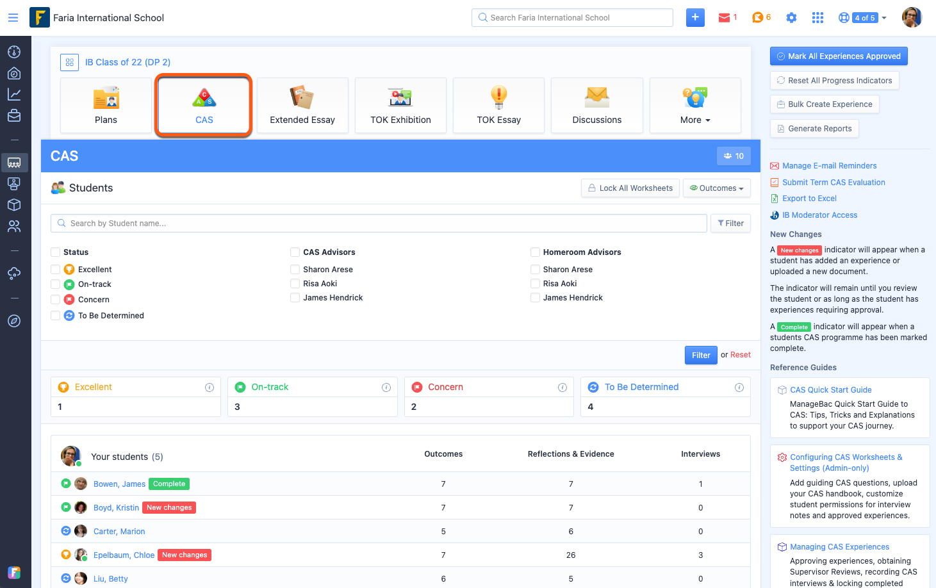Open the apps grid launcher icon

(817, 18)
